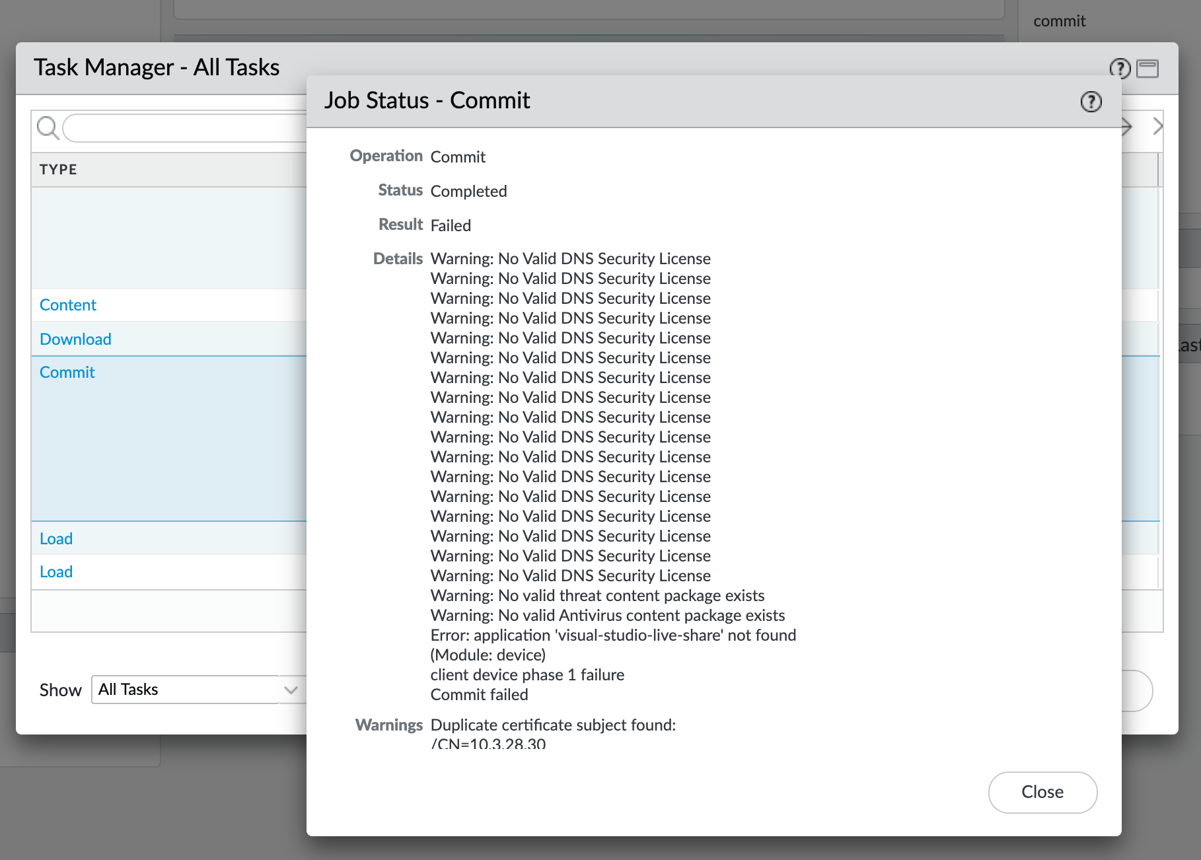The height and width of the screenshot is (860, 1201).
Task: Open the Download task details
Action: (x=75, y=339)
